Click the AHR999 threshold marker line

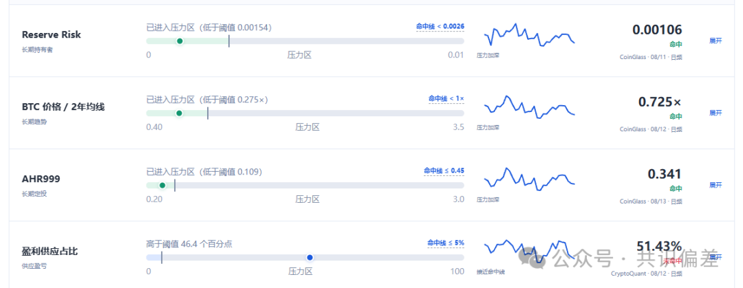tap(175, 185)
